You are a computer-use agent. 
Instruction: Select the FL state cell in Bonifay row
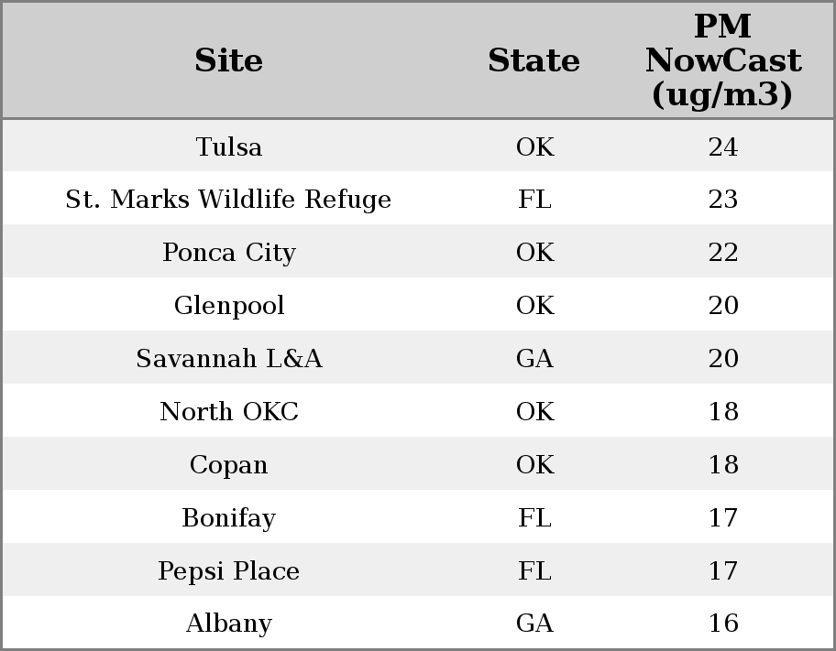pyautogui.click(x=534, y=518)
